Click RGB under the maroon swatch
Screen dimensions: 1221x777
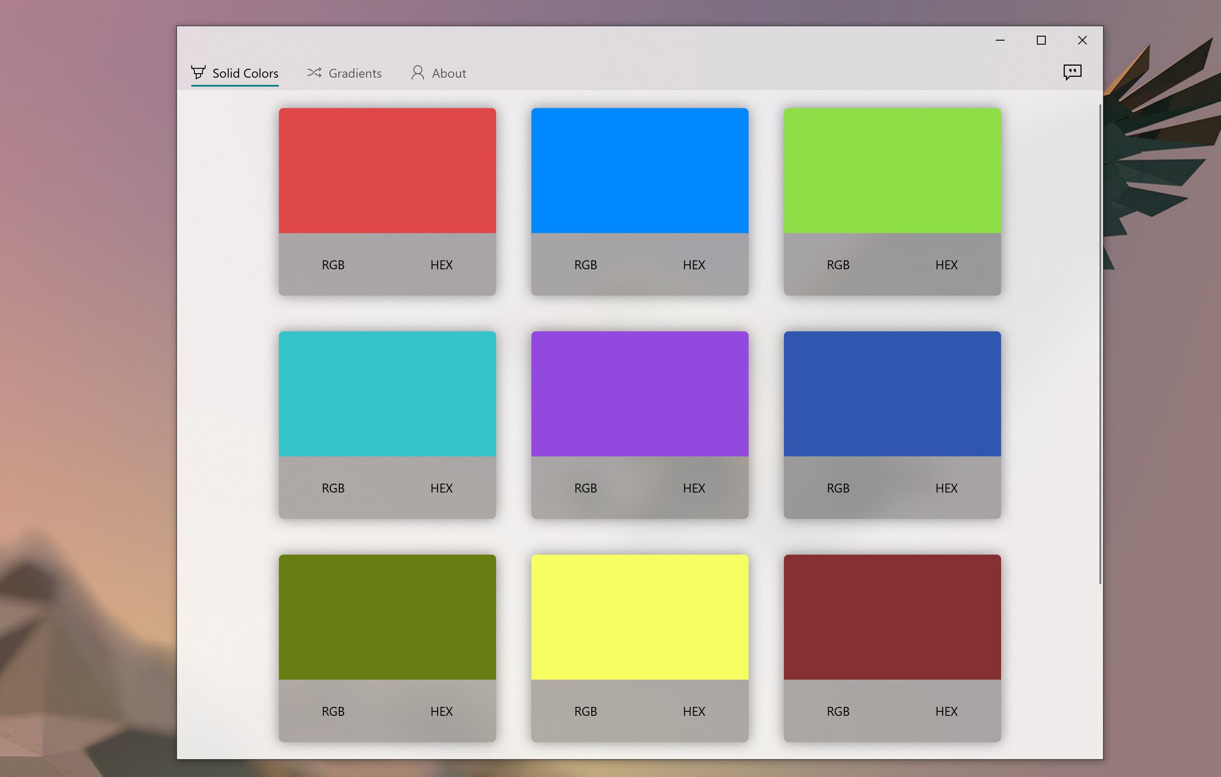838,712
